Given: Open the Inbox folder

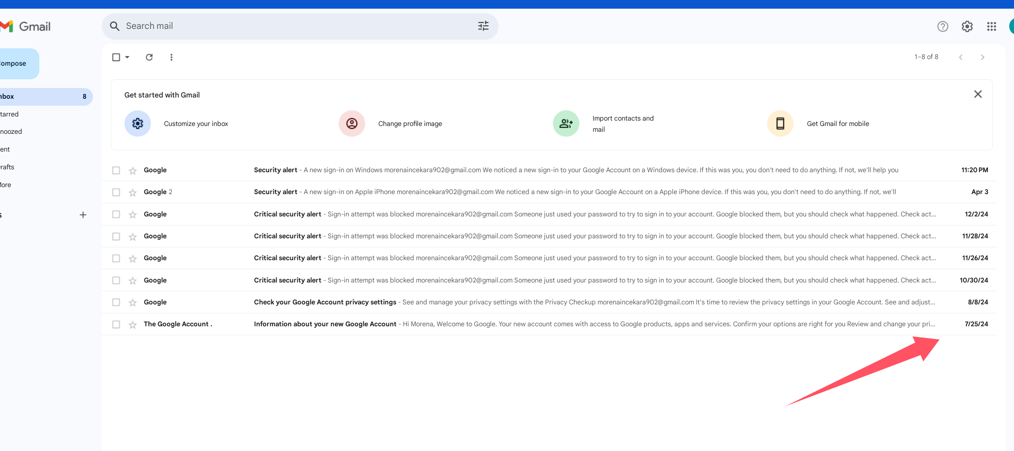Looking at the screenshot, I should 46,97.
